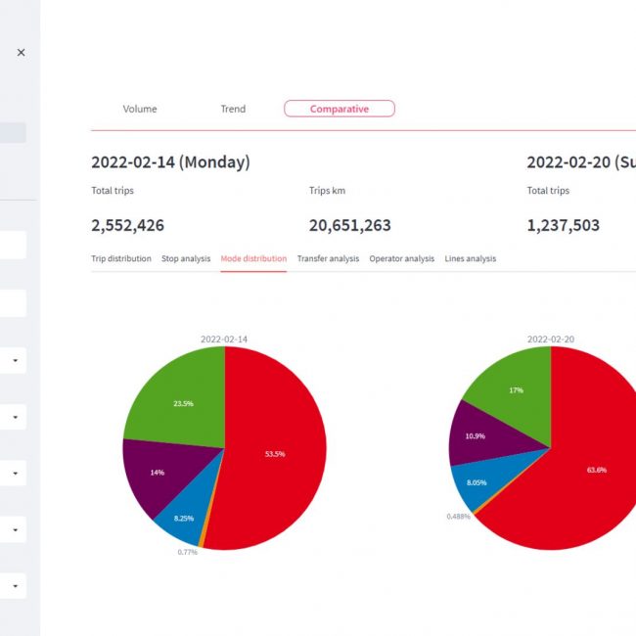
Task: Close the sidebar with the X icon
Action: pos(22,53)
